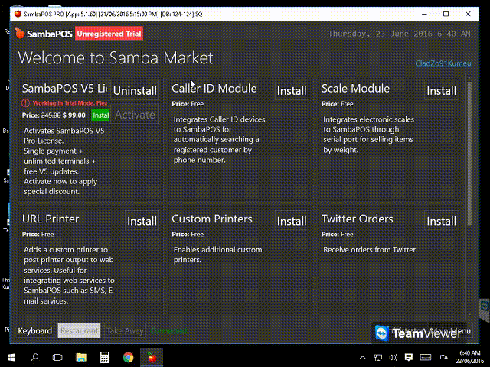Click SambaPOS taskbar icon
Screen dimensions: 490x367
(152, 357)
